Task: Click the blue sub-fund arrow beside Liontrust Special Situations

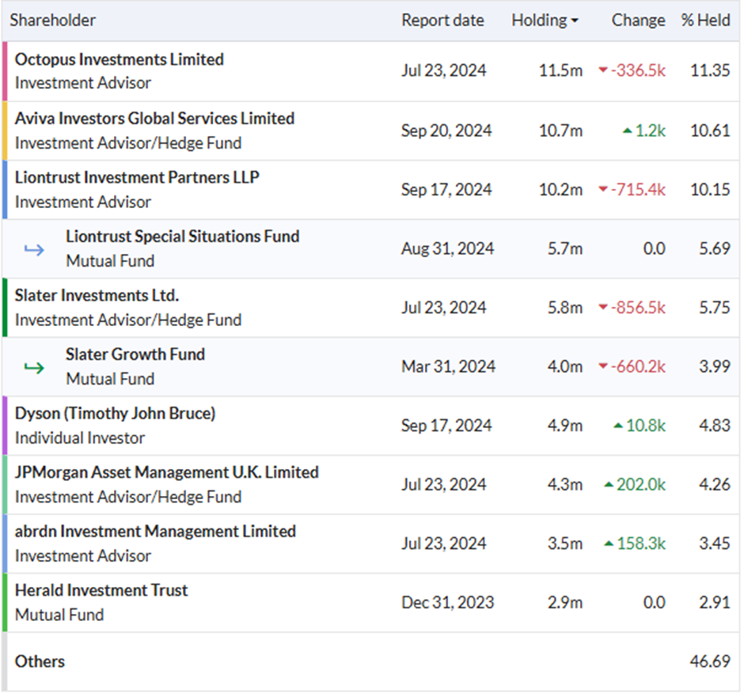Action: pos(34,249)
